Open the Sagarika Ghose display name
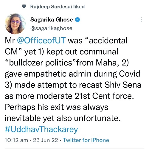 click(52, 19)
